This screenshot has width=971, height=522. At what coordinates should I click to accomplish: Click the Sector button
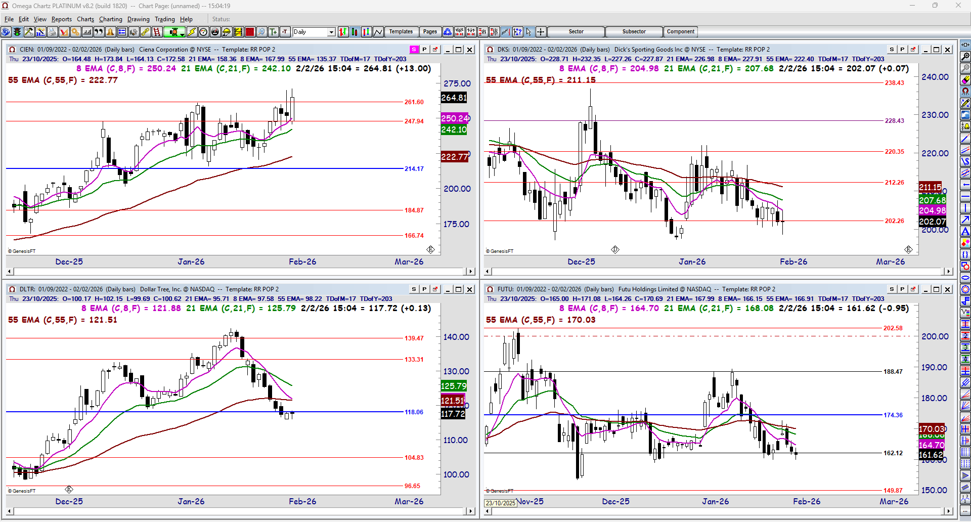576,32
